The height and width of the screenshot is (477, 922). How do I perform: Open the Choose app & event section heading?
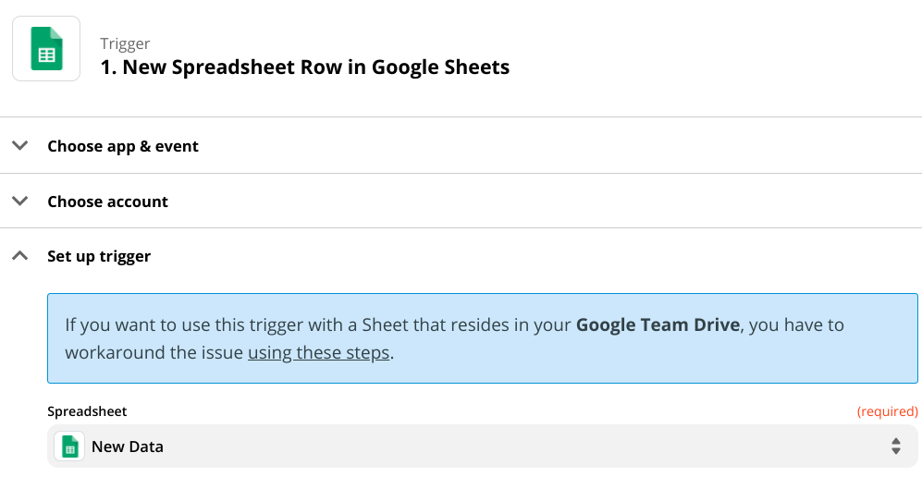(123, 146)
